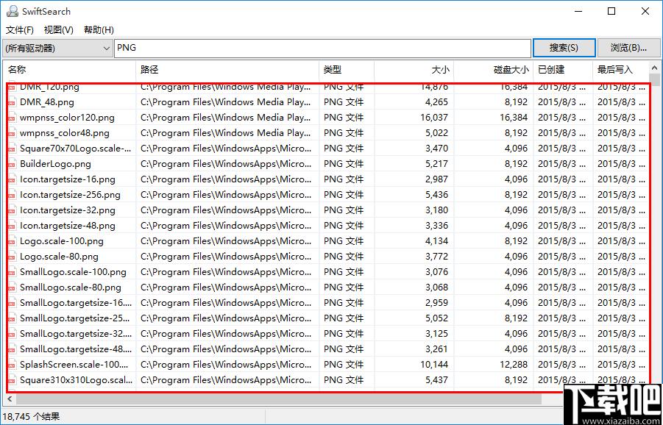The height and width of the screenshot is (425, 663).
Task: Select the icon for wmpnss_color120.png
Action: (x=12, y=118)
